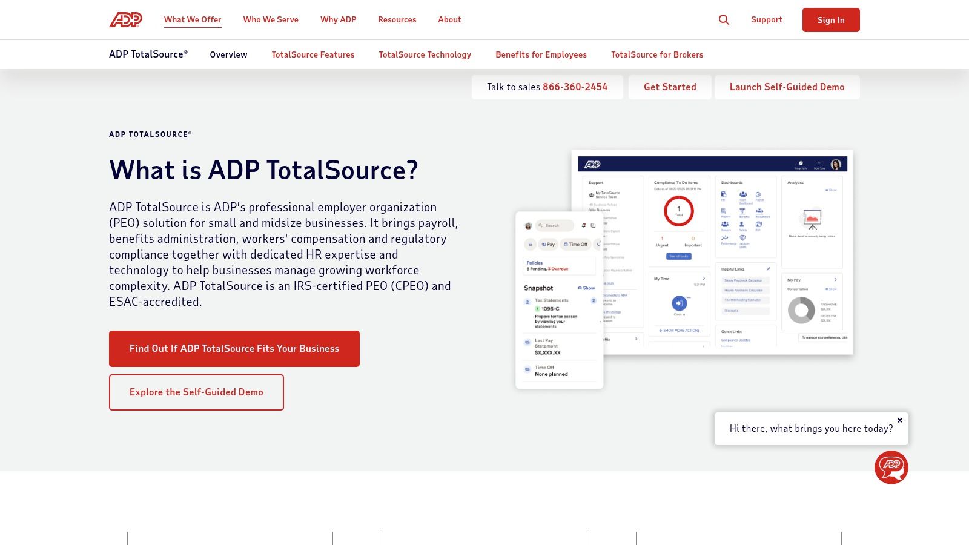This screenshot has height=545, width=969.
Task: Click the ADP TotalSource section title
Action: [148, 54]
